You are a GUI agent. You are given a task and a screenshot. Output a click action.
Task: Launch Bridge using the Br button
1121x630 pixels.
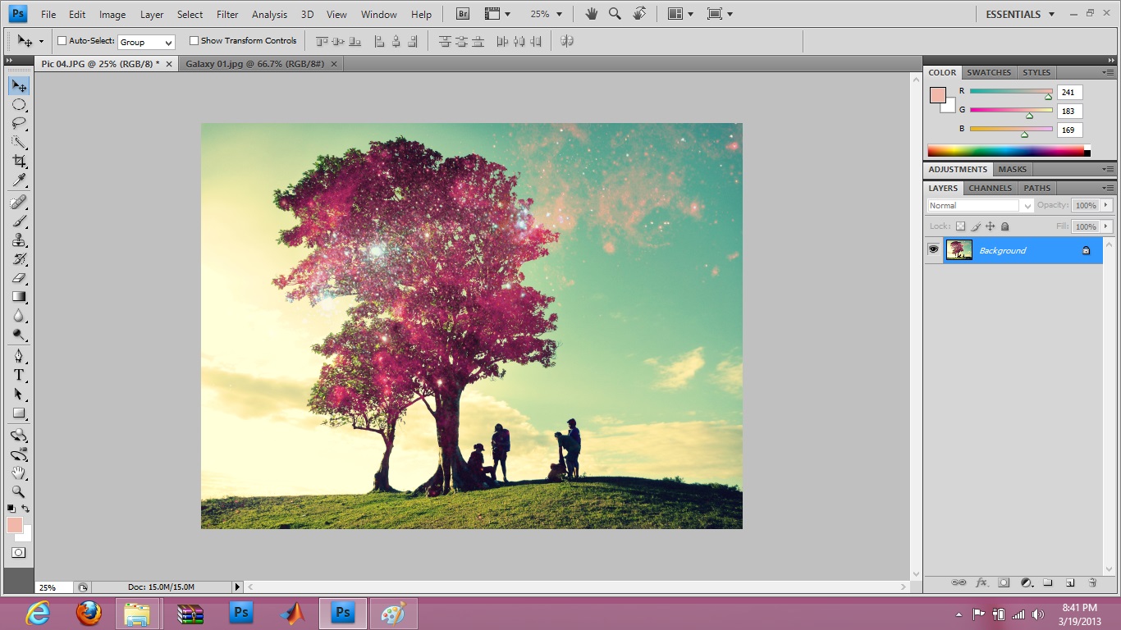(x=463, y=15)
